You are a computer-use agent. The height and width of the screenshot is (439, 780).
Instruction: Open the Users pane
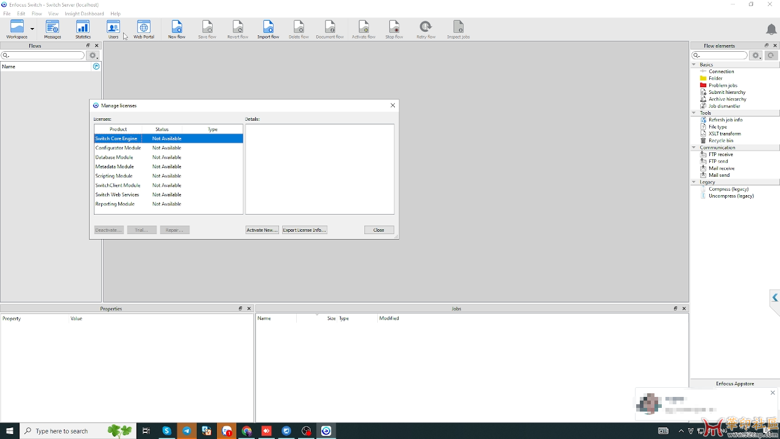[x=113, y=29]
